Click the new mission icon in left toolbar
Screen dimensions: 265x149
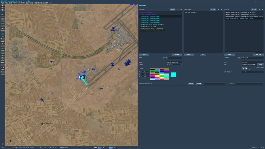(x=3, y=5)
